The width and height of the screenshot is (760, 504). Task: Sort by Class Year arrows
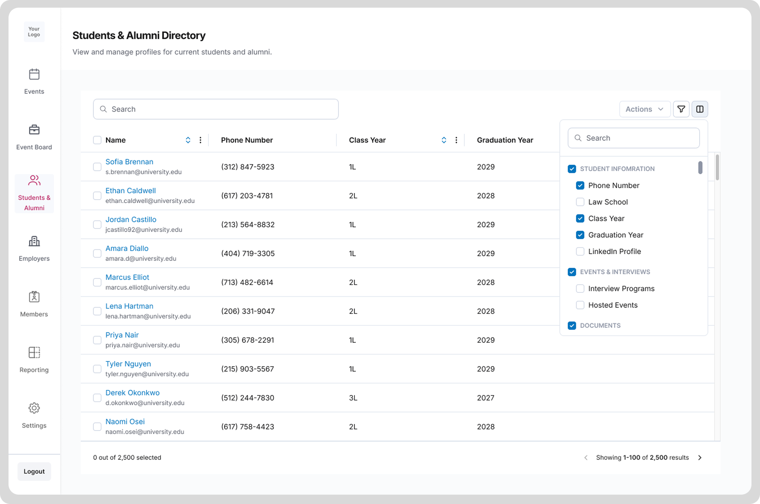point(444,140)
